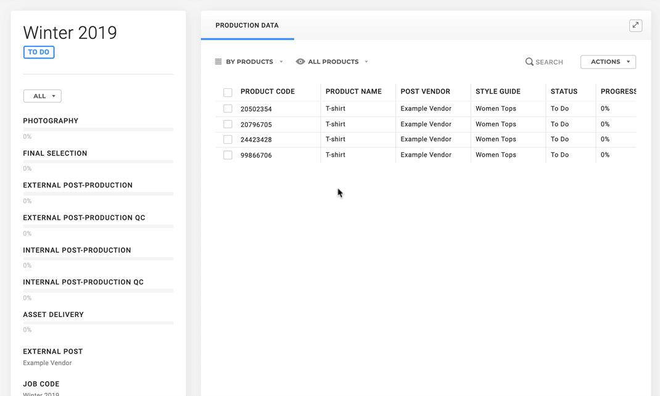Viewport: 660px width, 396px height.
Task: Check the box for product 20502354
Action: coord(228,109)
